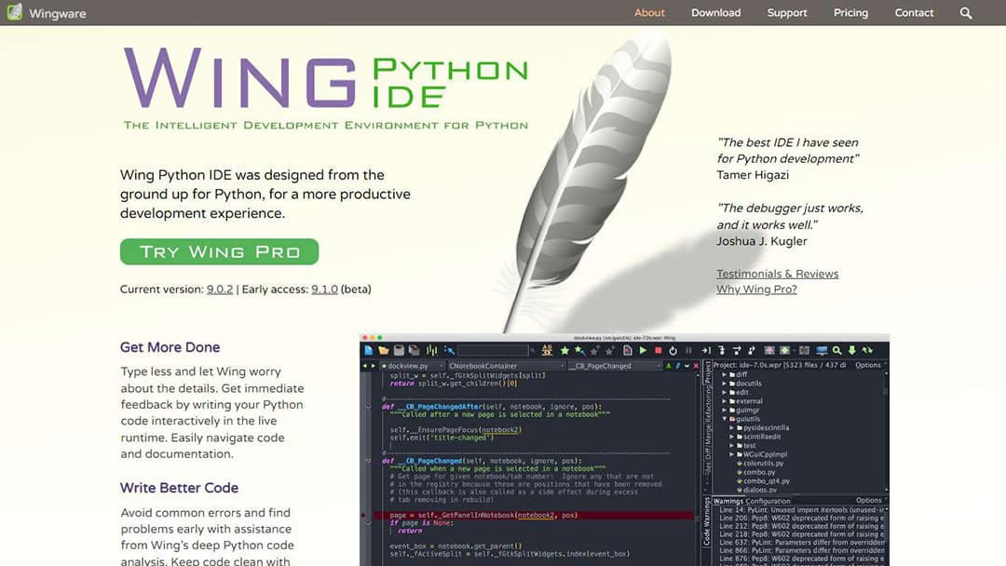Click the monitor screen toolbar icon
1006x566 pixels.
(822, 351)
